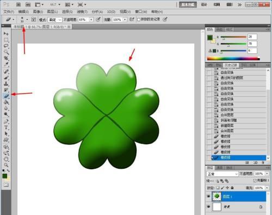The image size is (272, 215).
Task: Select the Quick Selection tool
Action: tap(6, 52)
